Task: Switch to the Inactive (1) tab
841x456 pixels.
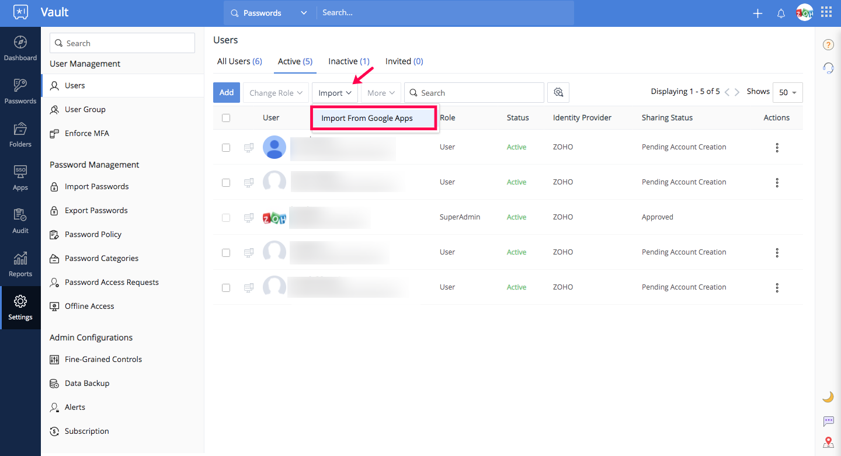Action: pyautogui.click(x=349, y=61)
